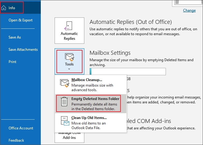Click the Tools button label
This screenshot has width=203, height=145.
pos(69,64)
